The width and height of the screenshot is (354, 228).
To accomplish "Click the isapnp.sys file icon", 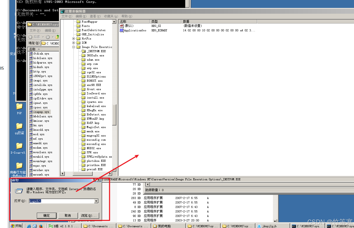I will click(31, 112).
